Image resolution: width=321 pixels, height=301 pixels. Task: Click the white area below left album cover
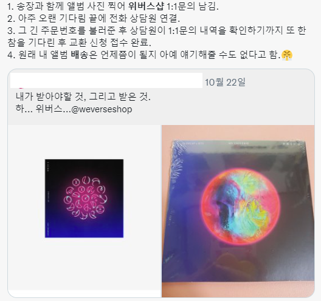click(x=84, y=263)
